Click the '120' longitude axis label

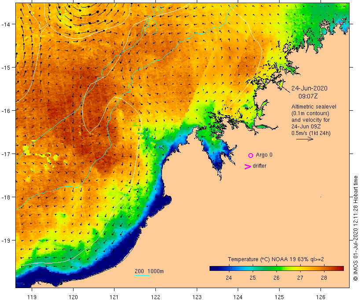coord(73,297)
